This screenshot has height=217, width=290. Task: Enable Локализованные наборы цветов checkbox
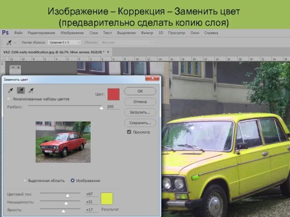[x=8, y=99]
